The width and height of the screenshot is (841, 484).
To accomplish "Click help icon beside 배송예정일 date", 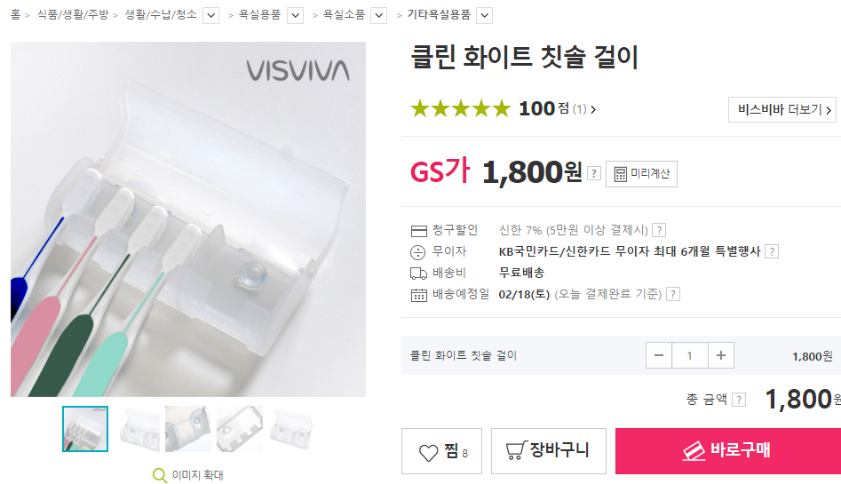I will pos(672,294).
